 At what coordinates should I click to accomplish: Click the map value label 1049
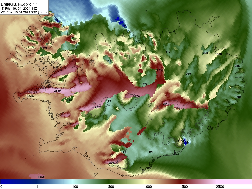(30, 96)
